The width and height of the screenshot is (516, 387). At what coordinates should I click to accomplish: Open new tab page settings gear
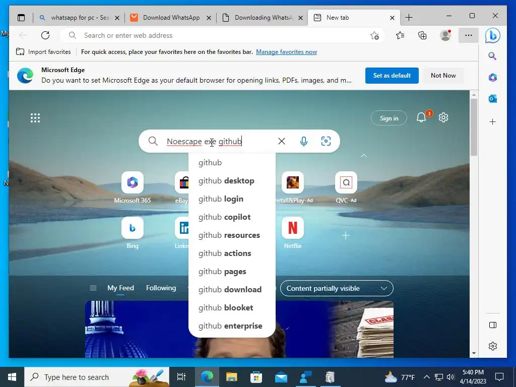pyautogui.click(x=443, y=117)
